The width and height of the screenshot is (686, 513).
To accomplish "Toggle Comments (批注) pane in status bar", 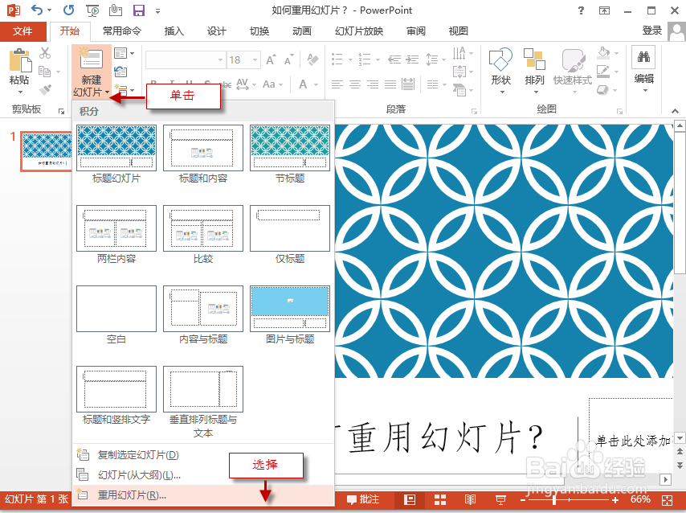I will (x=363, y=499).
